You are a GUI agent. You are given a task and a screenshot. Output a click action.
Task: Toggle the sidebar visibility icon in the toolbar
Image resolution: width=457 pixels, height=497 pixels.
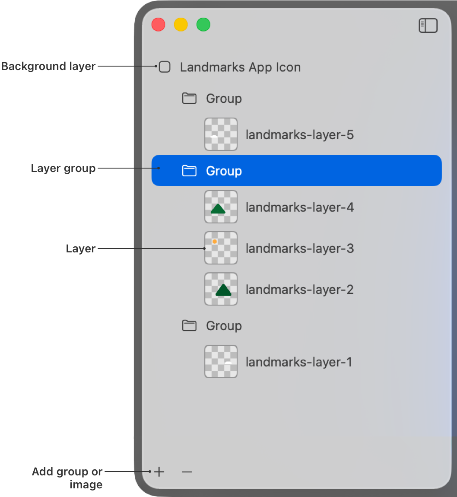tap(428, 25)
